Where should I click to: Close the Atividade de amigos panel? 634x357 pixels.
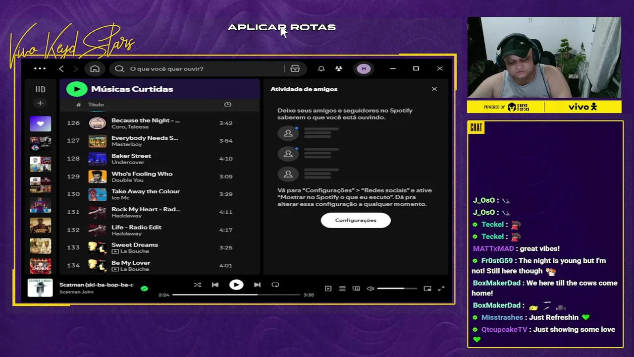[x=434, y=89]
